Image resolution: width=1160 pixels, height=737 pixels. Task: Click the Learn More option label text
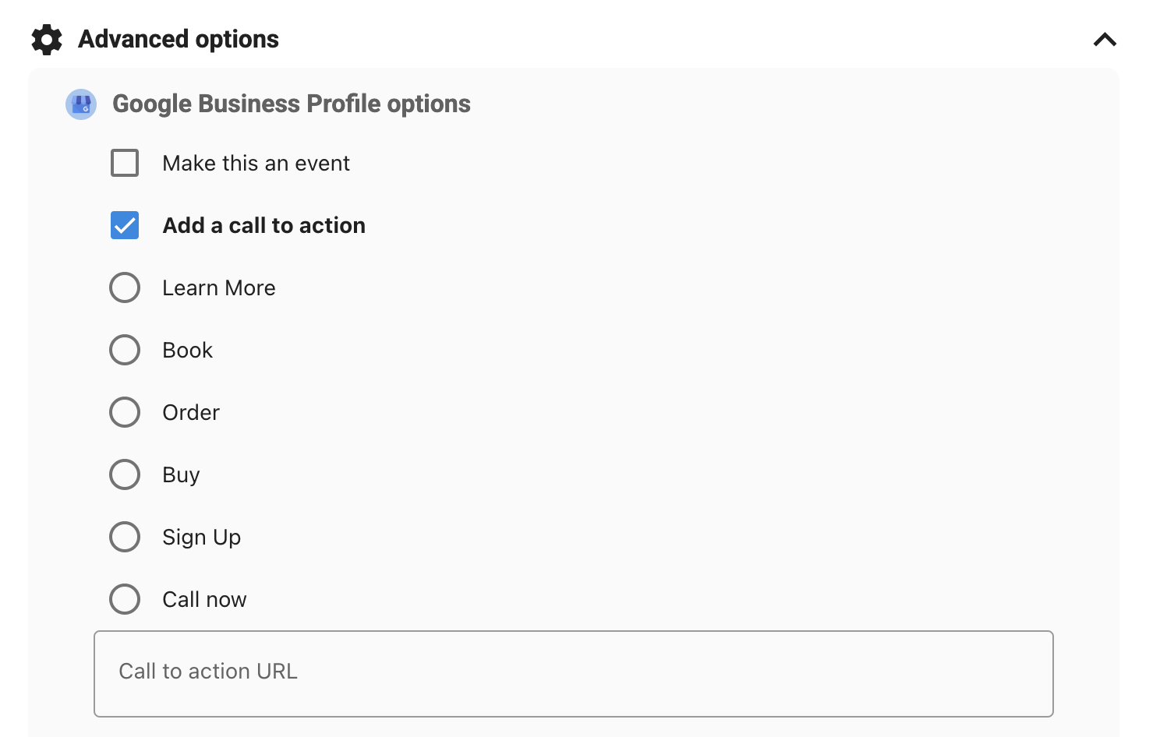pyautogui.click(x=218, y=288)
